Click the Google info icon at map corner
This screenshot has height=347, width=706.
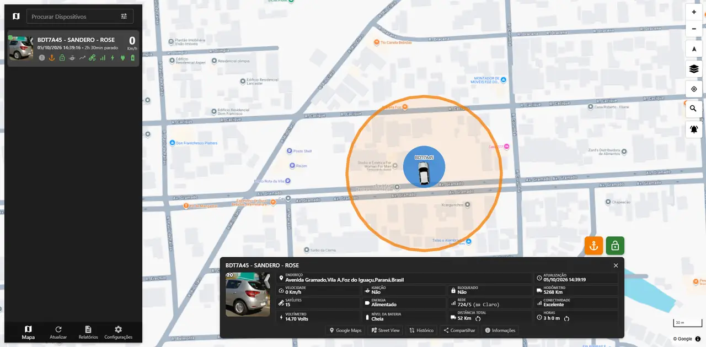(698, 339)
